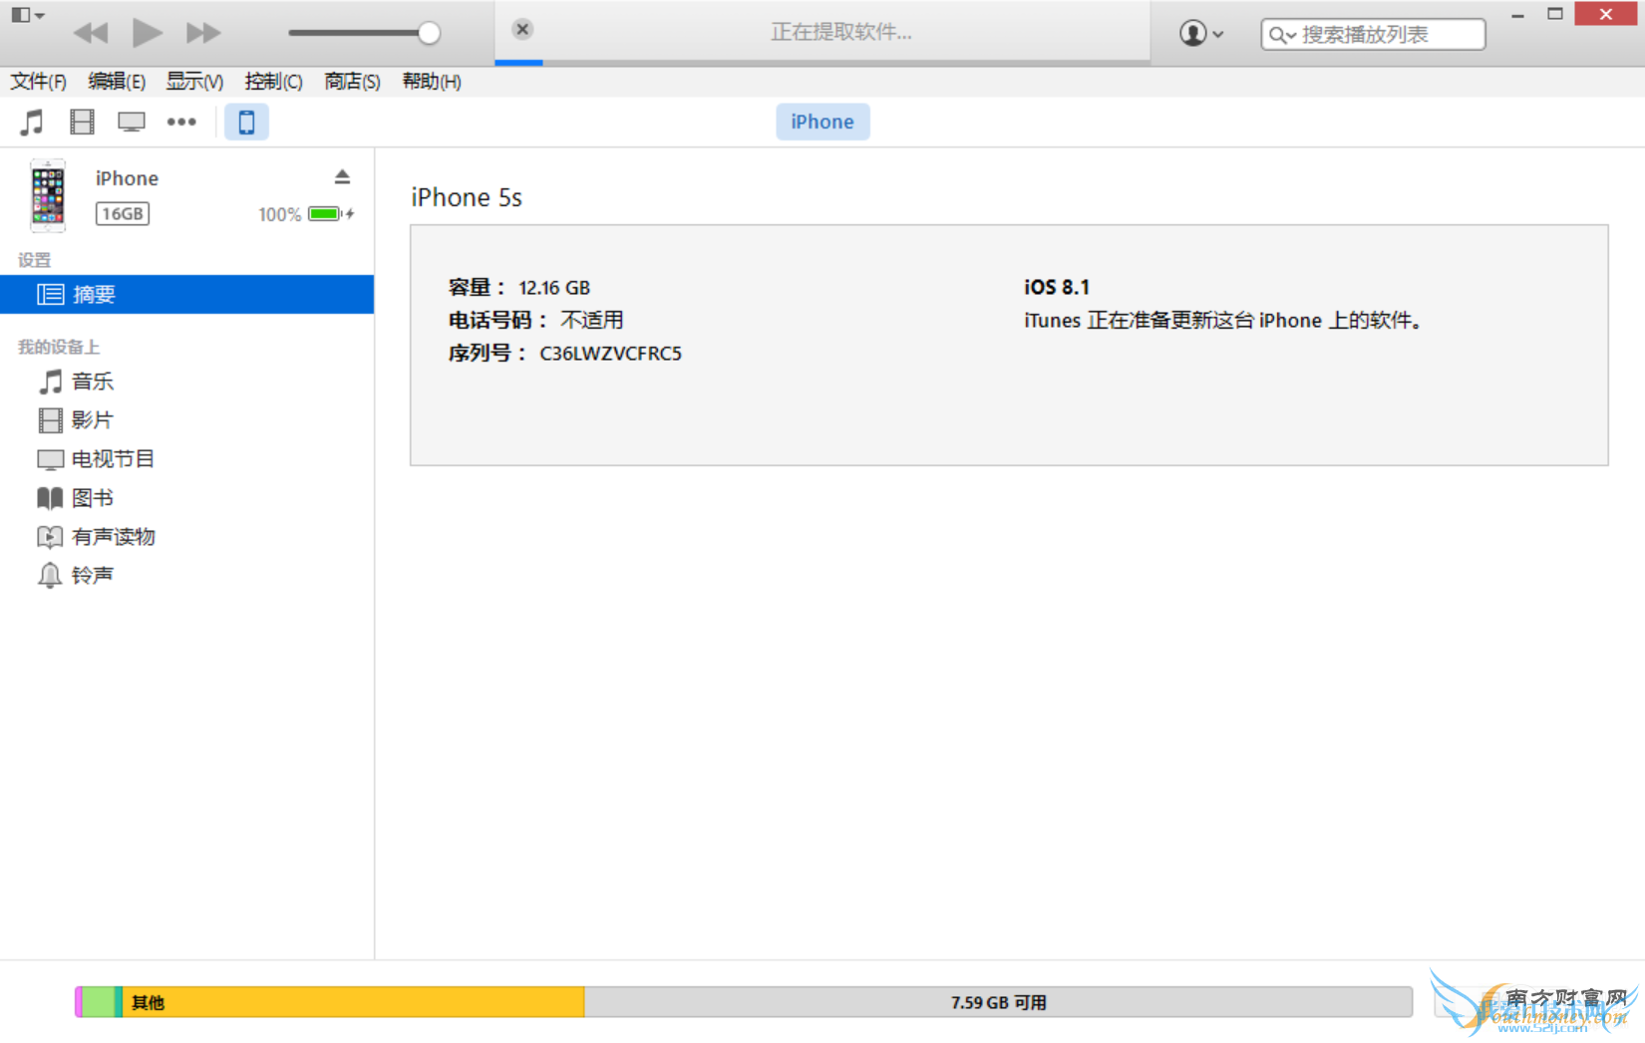The image size is (1645, 1043).
Task: Select the TV Shows icon in the toolbar
Action: pyautogui.click(x=131, y=121)
